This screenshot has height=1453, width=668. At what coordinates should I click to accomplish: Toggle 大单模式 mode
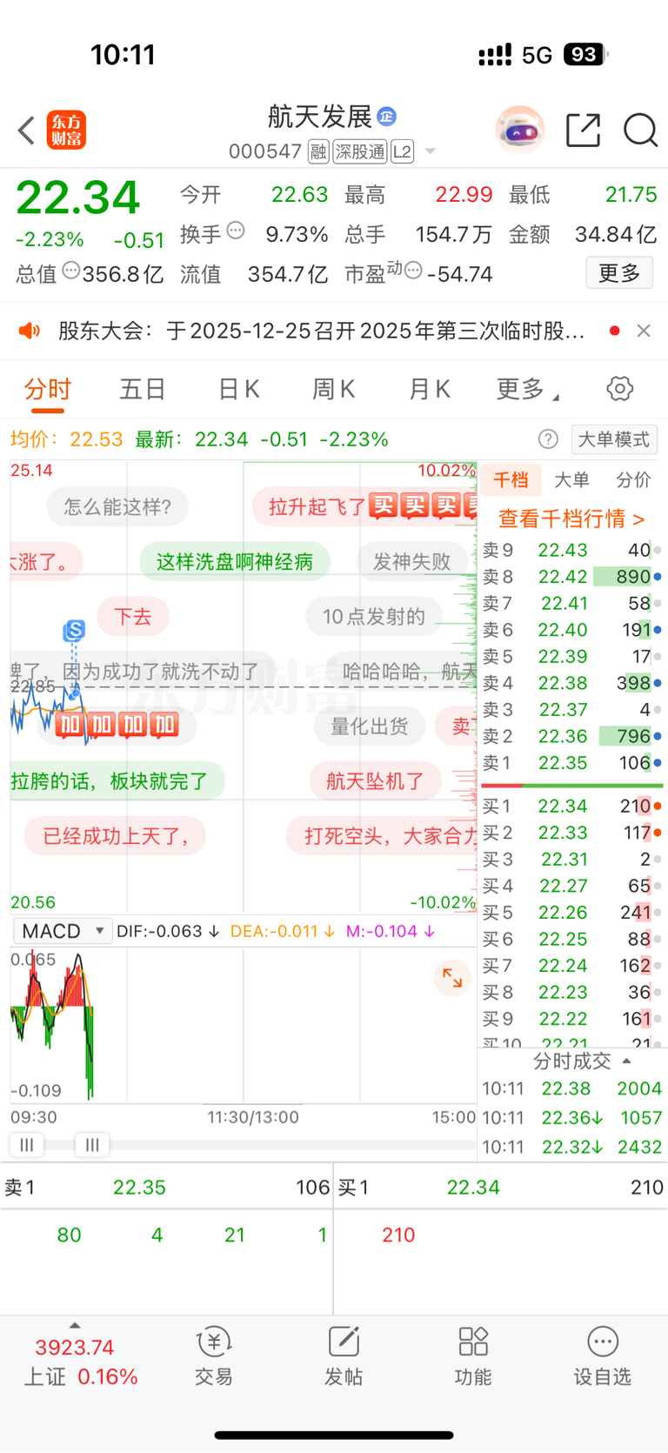[x=614, y=439]
